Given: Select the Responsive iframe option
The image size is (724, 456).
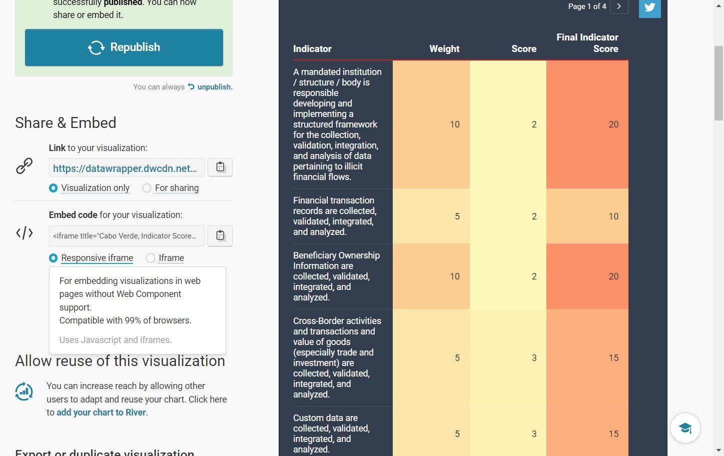Looking at the screenshot, I should coord(53,258).
